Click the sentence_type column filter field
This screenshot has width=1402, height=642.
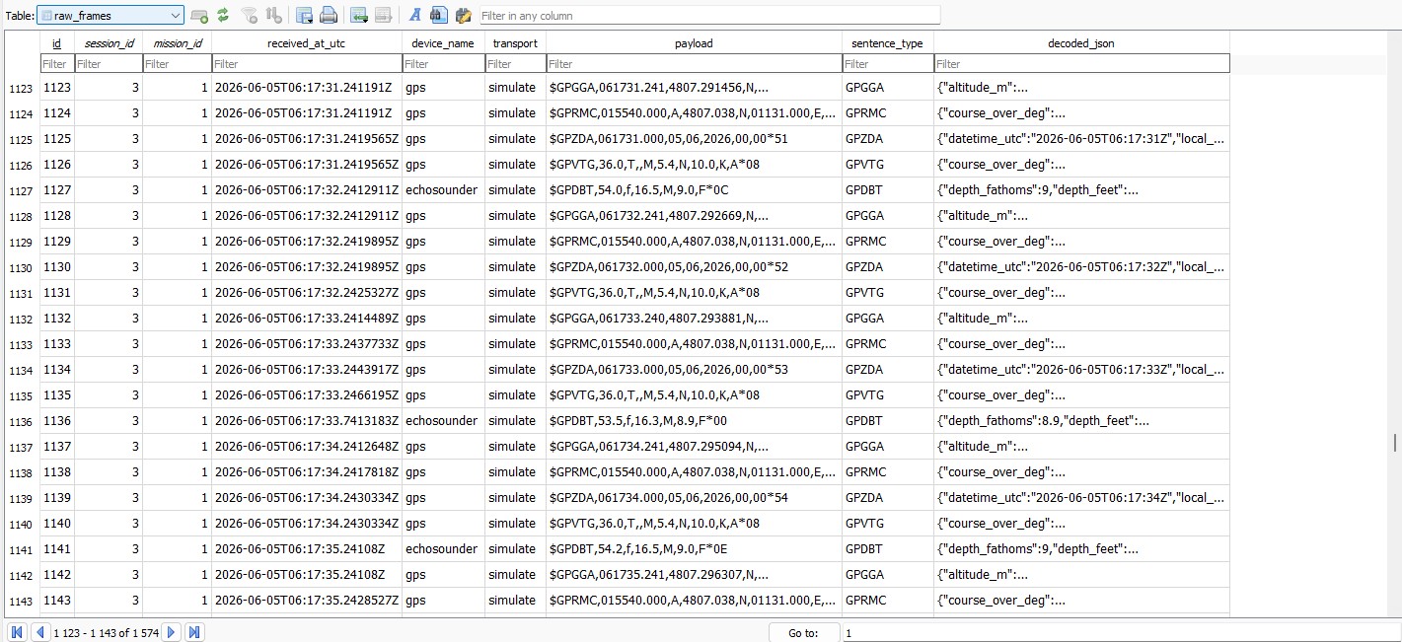pyautogui.click(x=887, y=63)
